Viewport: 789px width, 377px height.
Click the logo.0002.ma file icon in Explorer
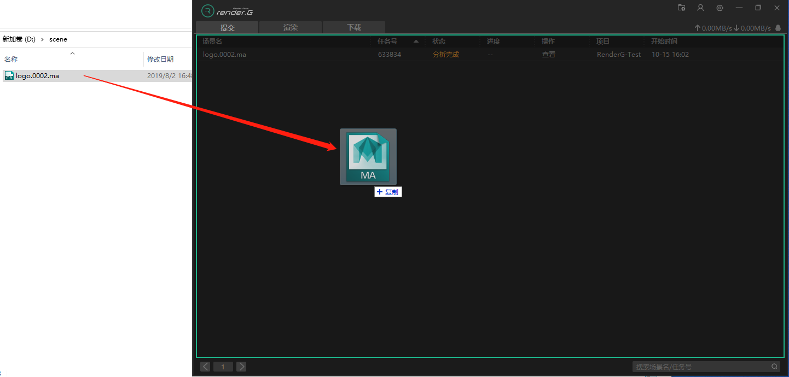coord(9,76)
